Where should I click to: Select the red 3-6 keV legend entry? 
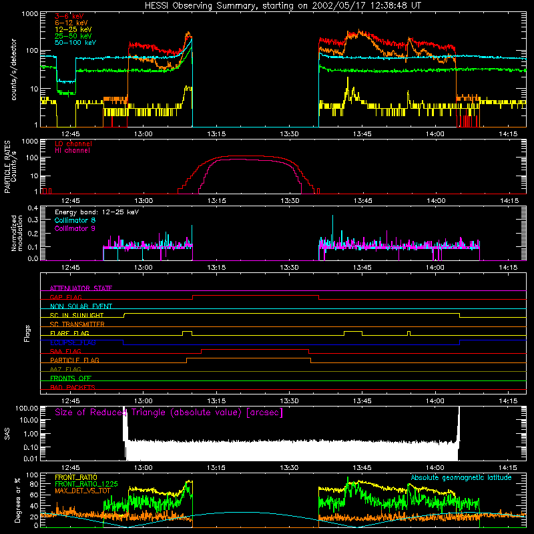(x=69, y=16)
